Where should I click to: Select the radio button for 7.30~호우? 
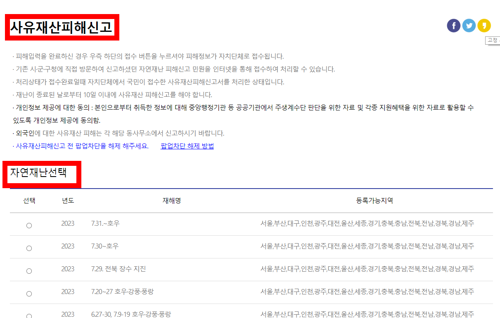(x=29, y=249)
